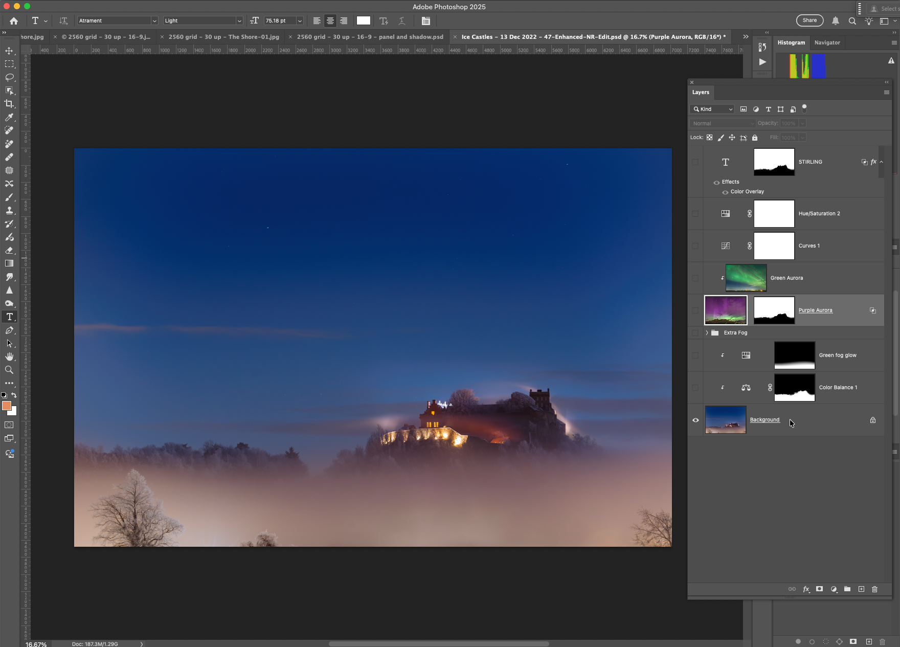Screen dimensions: 900x647
Task: Switch to the Navigator tab
Action: 827,43
